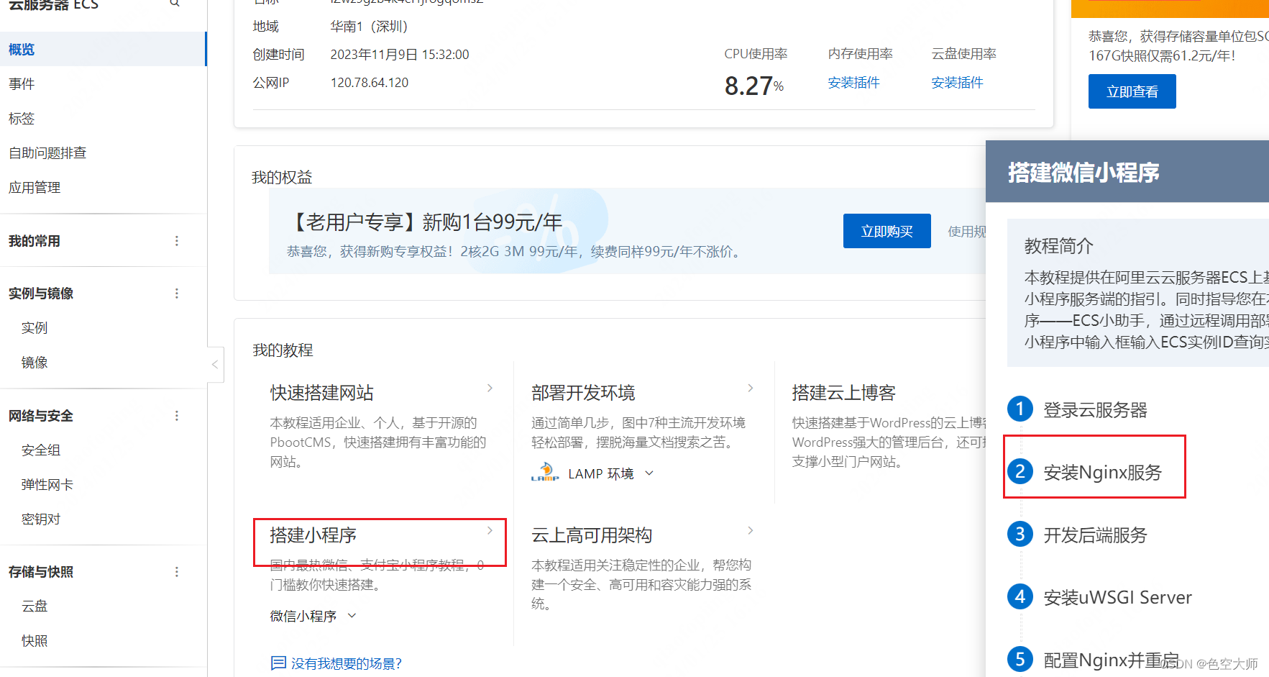The width and height of the screenshot is (1269, 677).
Task: Click the 立即购买 button
Action: [x=887, y=231]
